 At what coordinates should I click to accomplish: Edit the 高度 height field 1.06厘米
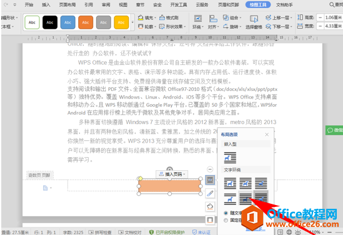tap(334, 17)
